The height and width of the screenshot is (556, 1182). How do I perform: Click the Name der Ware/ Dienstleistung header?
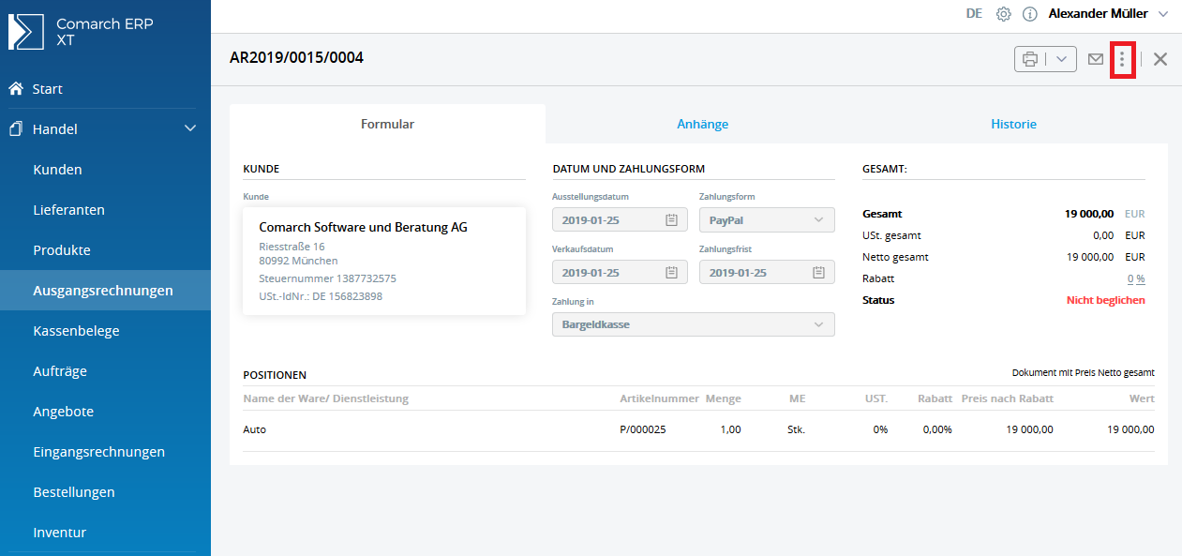coord(325,398)
